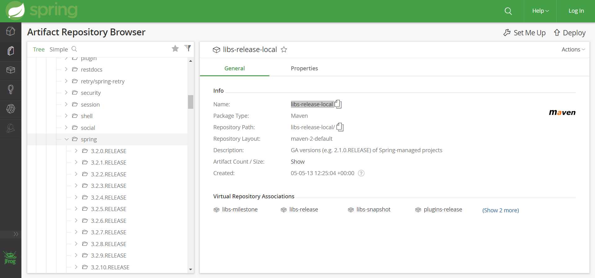
Task: Click the libs-milestone repository icon
Action: (x=217, y=210)
